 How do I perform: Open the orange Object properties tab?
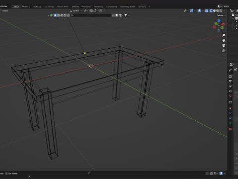230,108
